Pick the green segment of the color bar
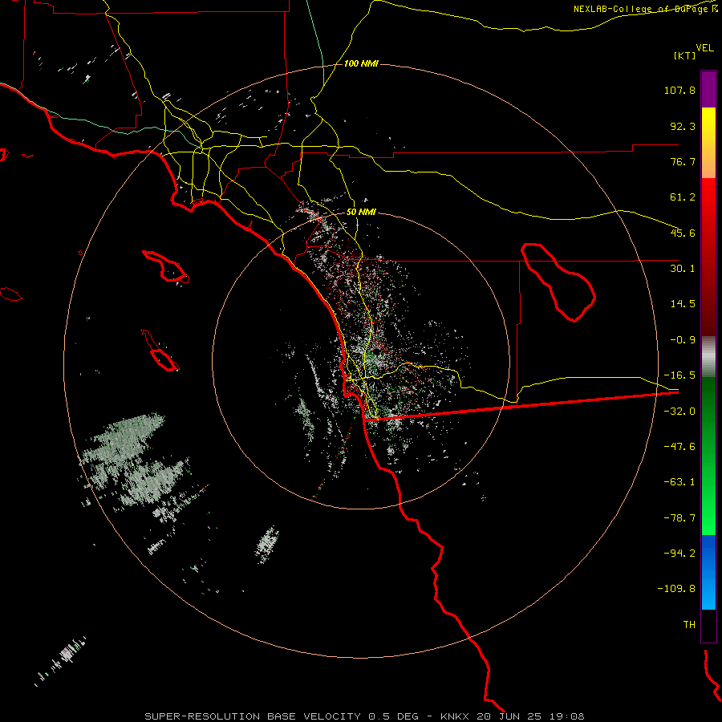This screenshot has height=722, width=722. pos(708,456)
